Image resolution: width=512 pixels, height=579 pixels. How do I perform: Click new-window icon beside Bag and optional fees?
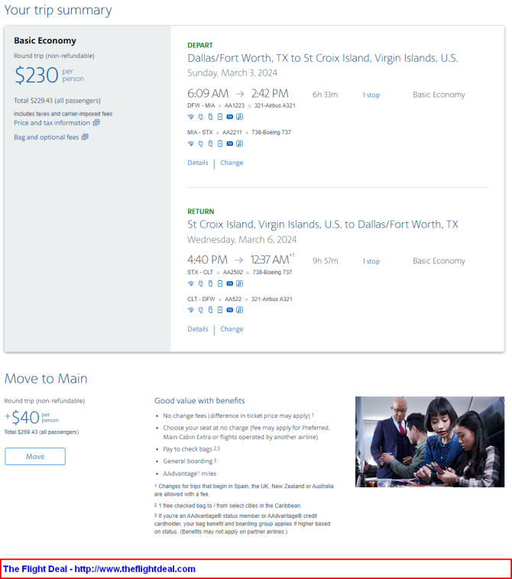pyautogui.click(x=85, y=137)
